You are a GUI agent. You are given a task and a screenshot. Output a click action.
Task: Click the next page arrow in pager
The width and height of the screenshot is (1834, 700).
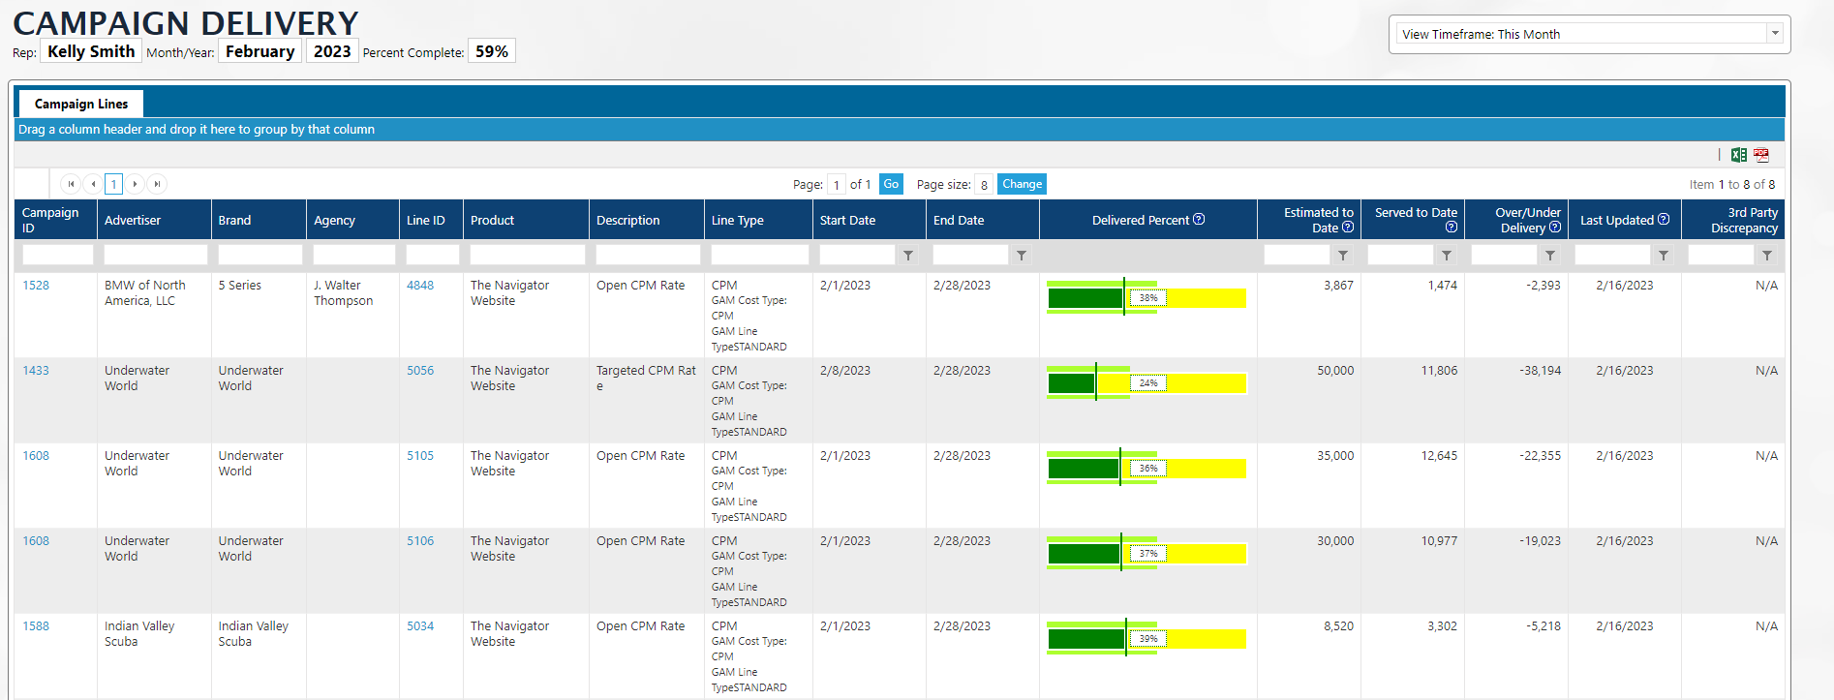tap(136, 184)
